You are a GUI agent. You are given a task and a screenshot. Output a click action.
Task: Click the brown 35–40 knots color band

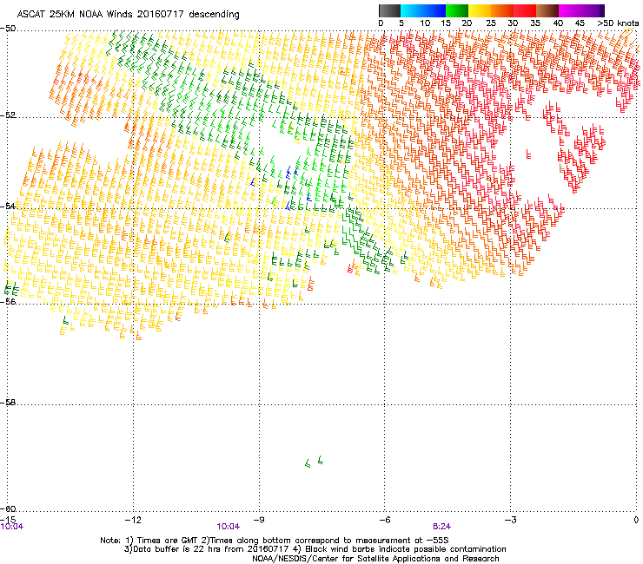547,10
